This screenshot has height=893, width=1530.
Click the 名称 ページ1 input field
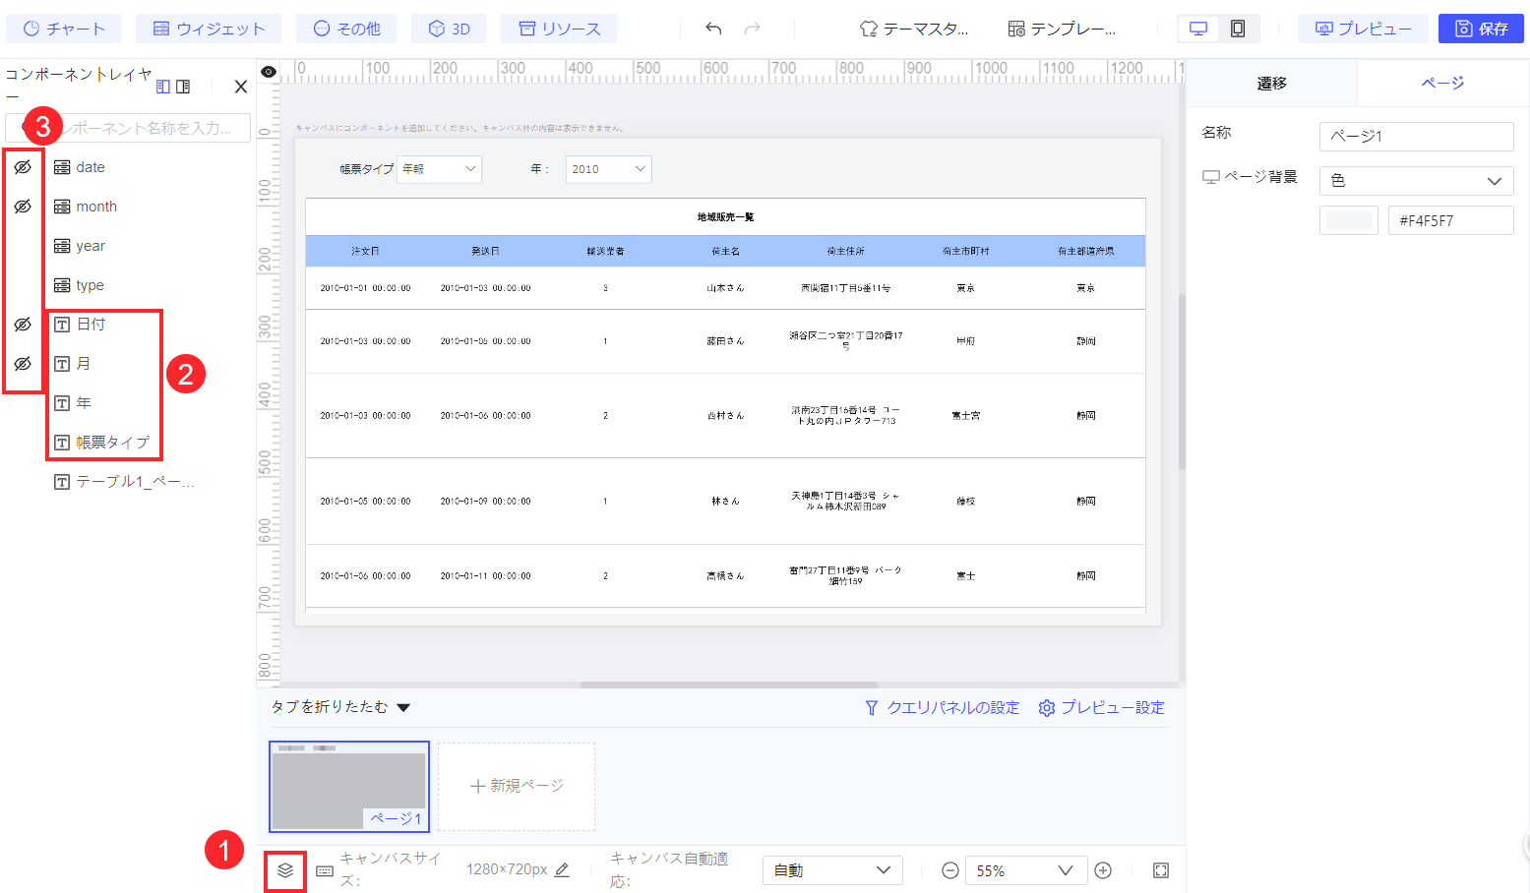tap(1416, 136)
